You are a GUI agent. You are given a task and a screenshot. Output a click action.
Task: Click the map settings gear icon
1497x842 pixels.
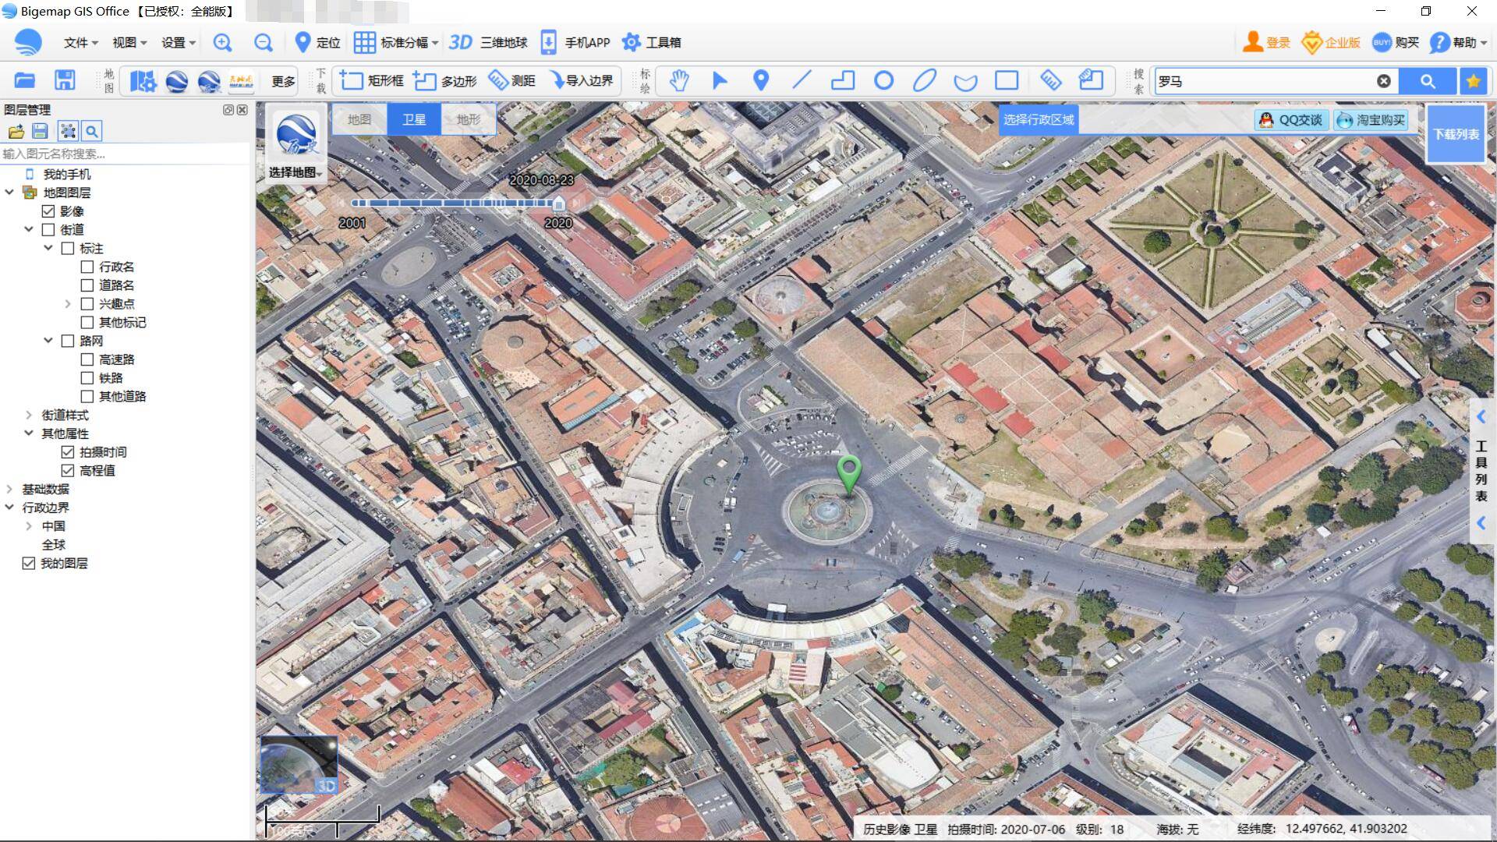(143, 80)
